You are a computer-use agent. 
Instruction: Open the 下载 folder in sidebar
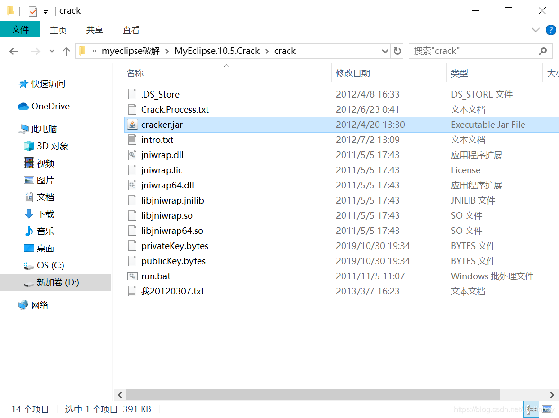click(x=39, y=214)
